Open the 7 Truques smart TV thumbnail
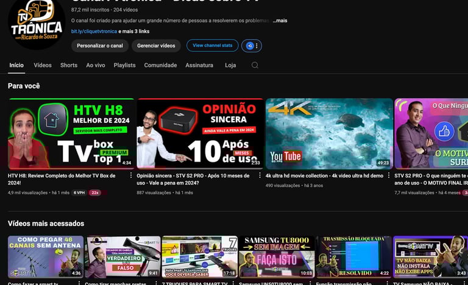Viewport: 468px width, 285px height. pos(200,257)
